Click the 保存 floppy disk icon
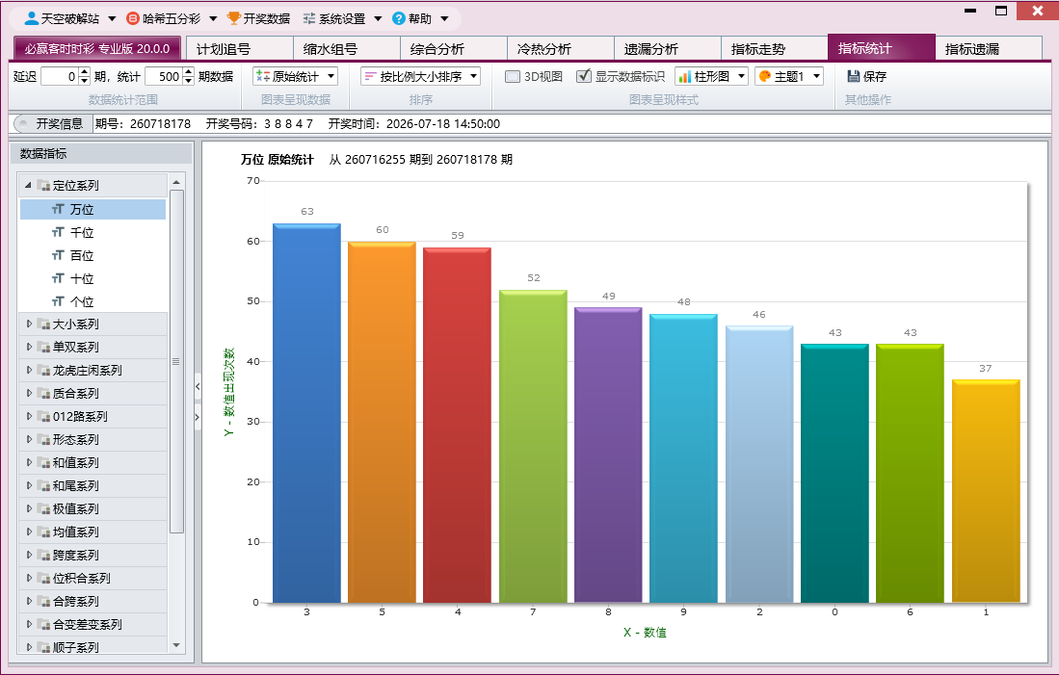This screenshot has width=1059, height=675. (x=854, y=76)
